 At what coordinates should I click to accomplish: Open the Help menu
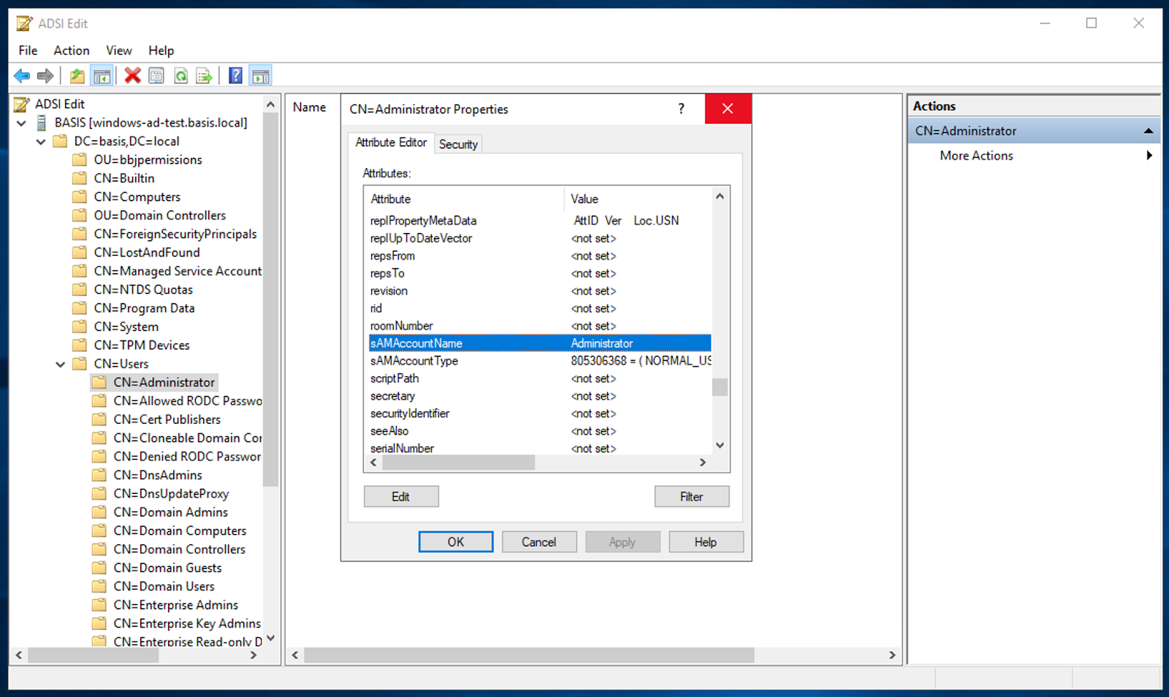click(x=161, y=50)
